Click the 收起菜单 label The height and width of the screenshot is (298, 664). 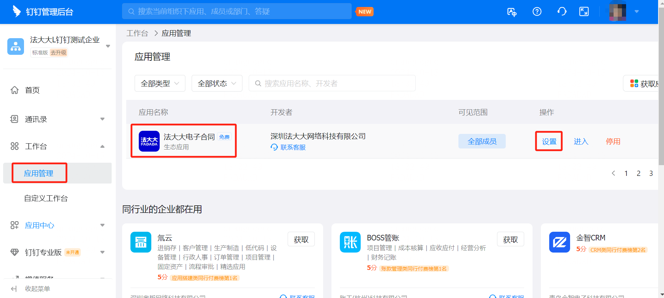click(38, 289)
